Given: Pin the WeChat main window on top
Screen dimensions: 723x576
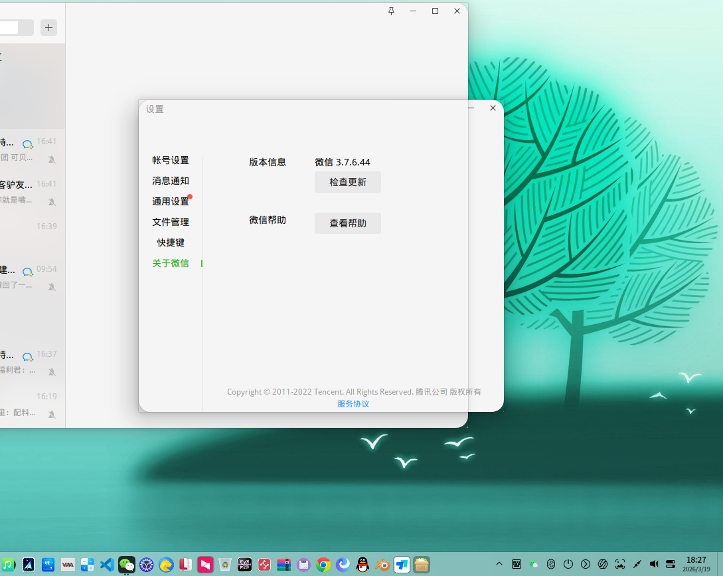Looking at the screenshot, I should tap(391, 11).
